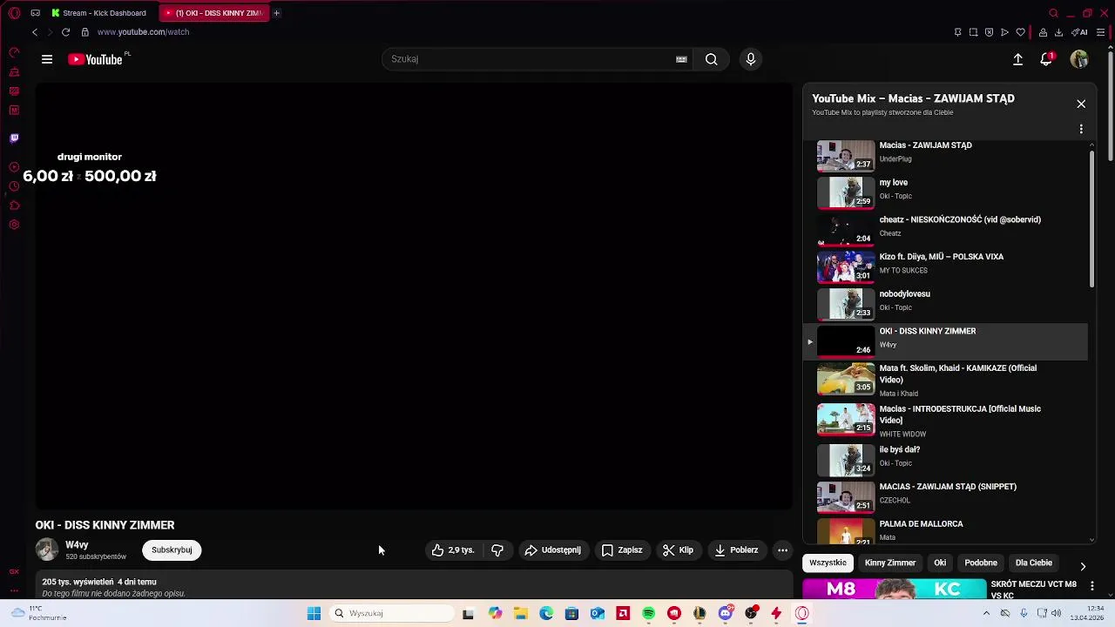The height and width of the screenshot is (627, 1115).
Task: Open the ad blocker shield icon
Action: (989, 32)
